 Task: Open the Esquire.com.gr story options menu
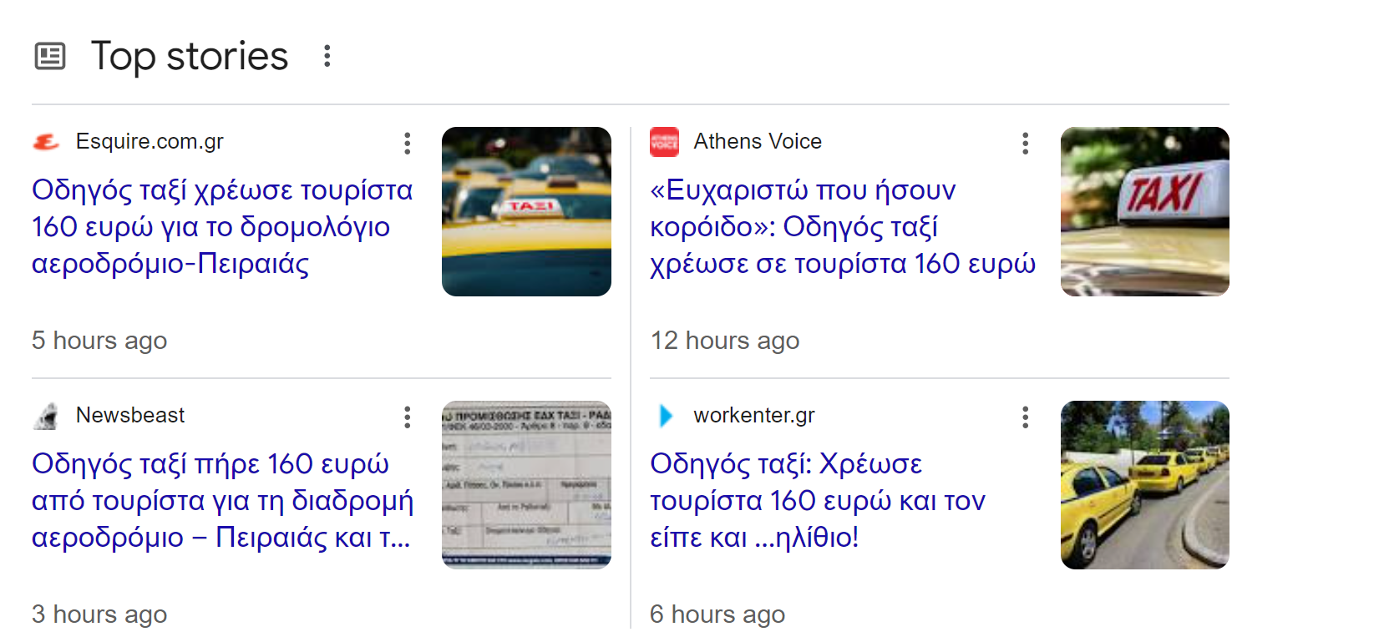tap(407, 144)
